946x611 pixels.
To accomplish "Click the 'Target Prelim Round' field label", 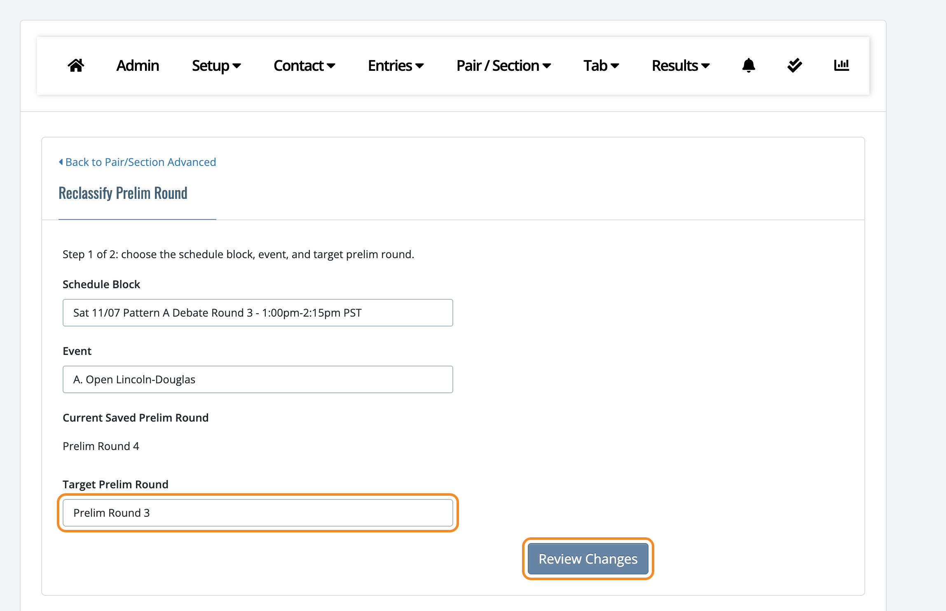I will pyautogui.click(x=115, y=485).
